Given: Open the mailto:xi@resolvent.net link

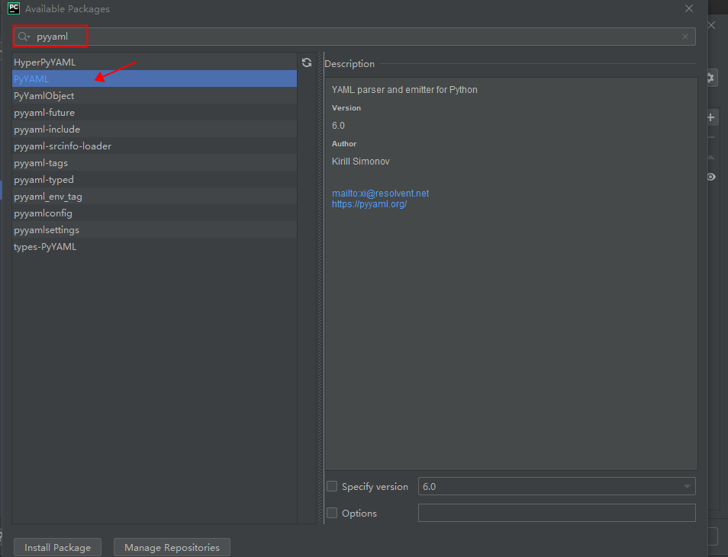Looking at the screenshot, I should point(380,194).
